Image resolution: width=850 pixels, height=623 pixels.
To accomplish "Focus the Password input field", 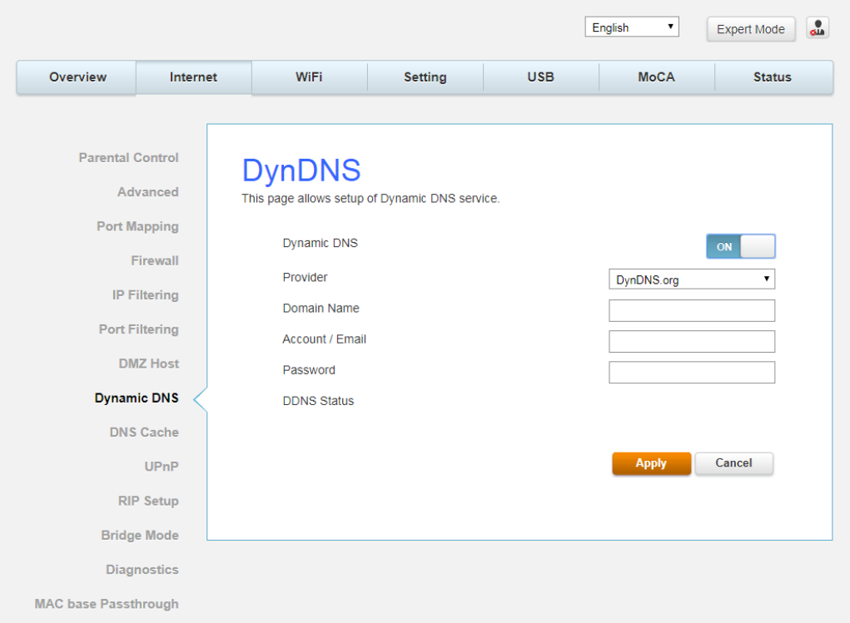I will click(x=692, y=372).
